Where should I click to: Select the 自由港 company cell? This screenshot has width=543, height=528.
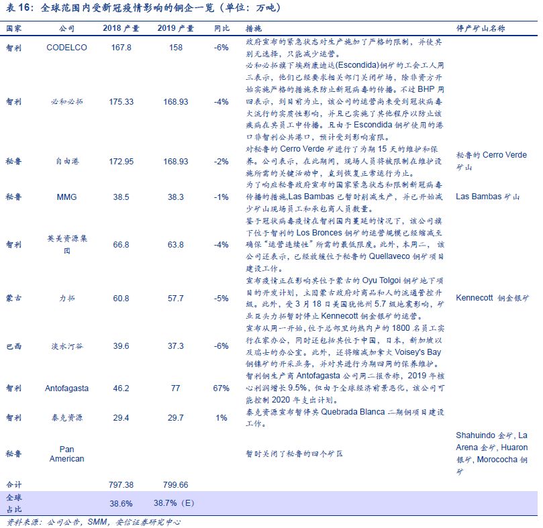coord(67,161)
